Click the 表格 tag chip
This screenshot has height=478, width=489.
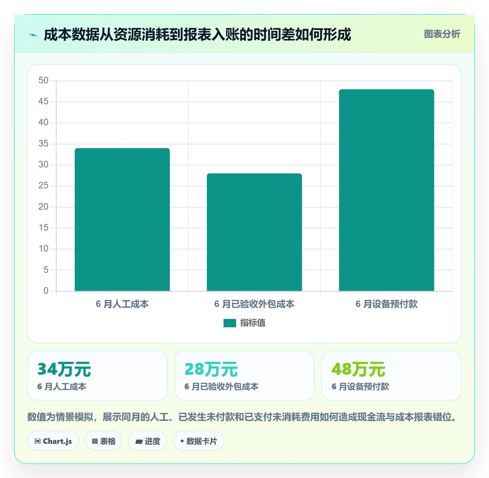tap(103, 441)
